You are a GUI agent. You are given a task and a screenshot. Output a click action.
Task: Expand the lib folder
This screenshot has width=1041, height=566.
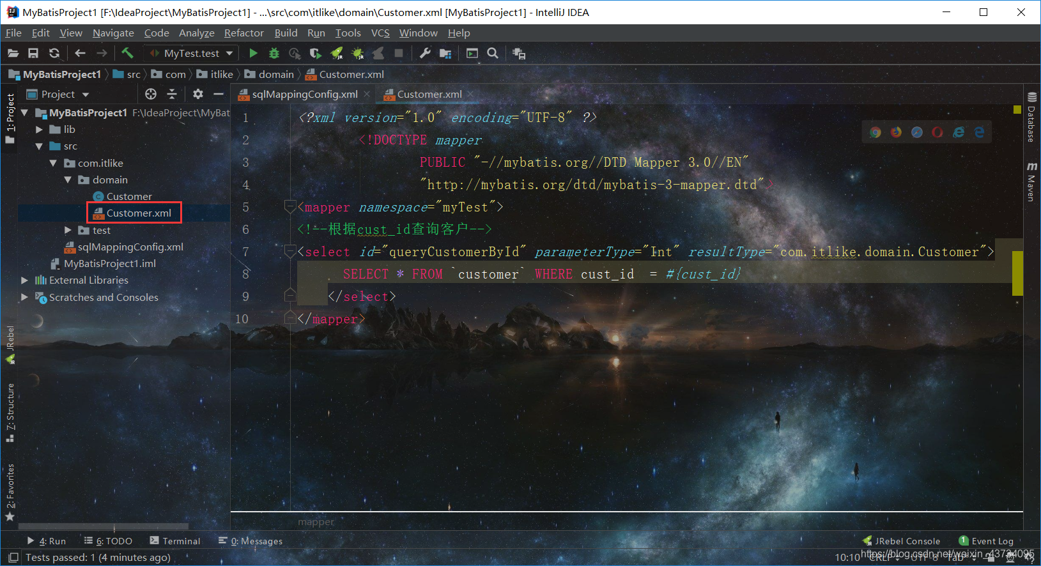(x=39, y=129)
